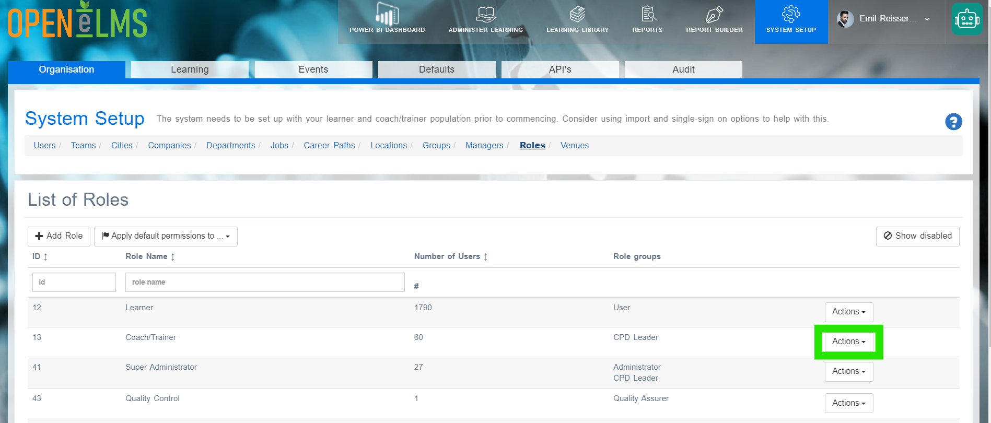Go to the Career Paths link
Image resolution: width=991 pixels, height=423 pixels.
tap(330, 145)
